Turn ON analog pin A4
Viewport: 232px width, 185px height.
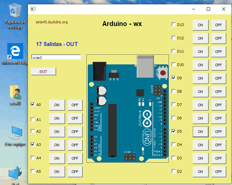[57, 158]
